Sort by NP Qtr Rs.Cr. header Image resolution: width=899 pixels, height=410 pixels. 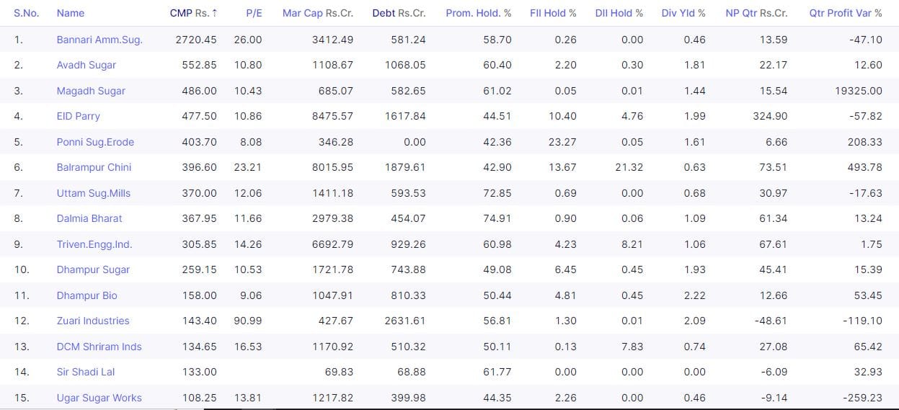(756, 13)
